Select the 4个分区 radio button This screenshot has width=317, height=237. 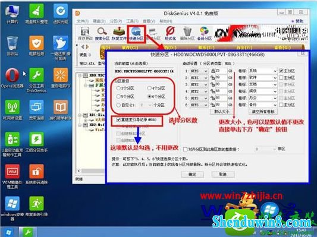coord(149,88)
